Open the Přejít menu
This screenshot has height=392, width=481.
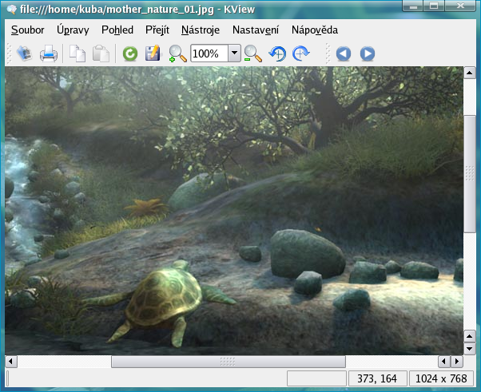pos(157,30)
